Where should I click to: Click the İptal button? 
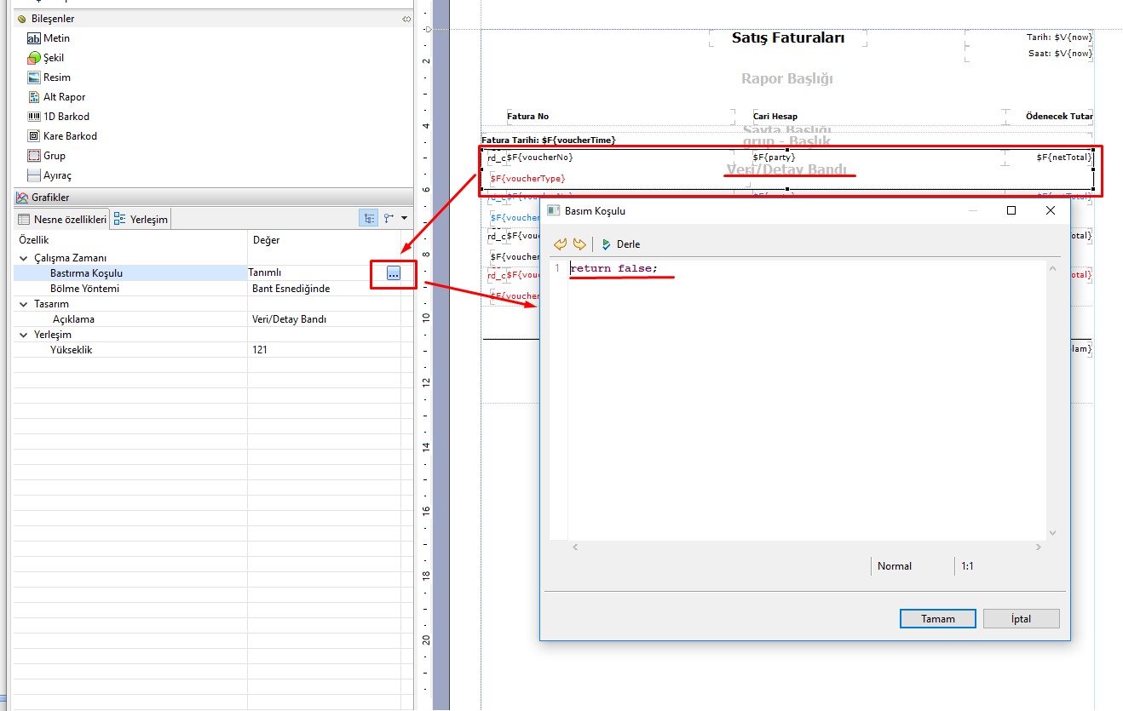[x=1021, y=619]
